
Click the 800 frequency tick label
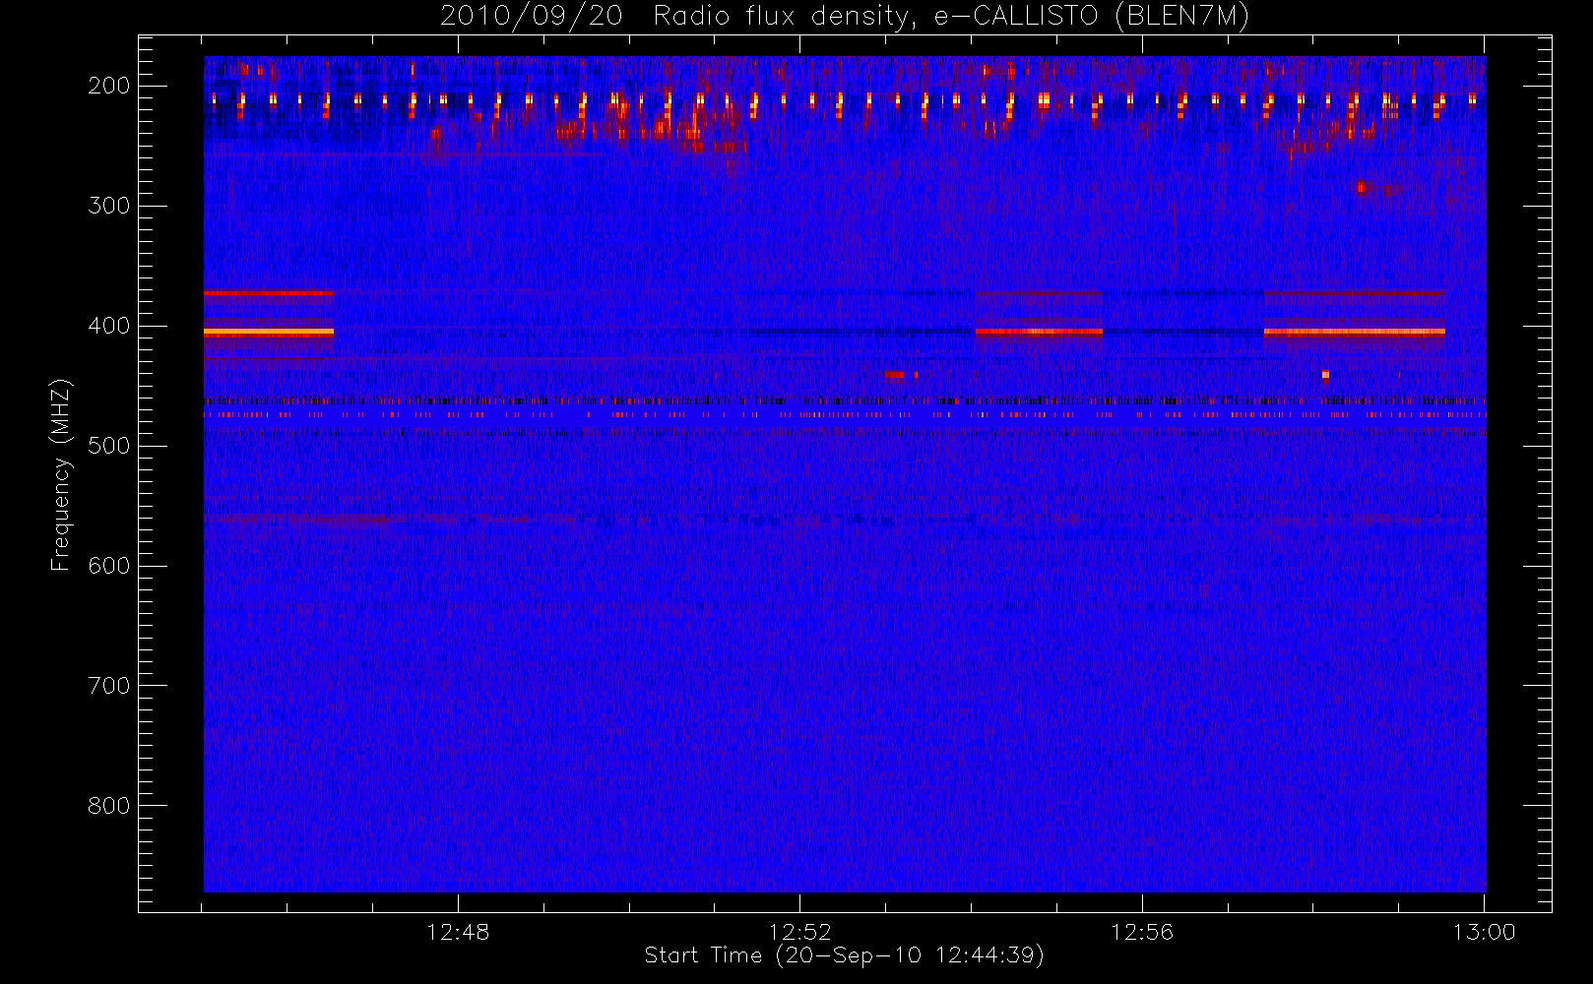point(108,806)
